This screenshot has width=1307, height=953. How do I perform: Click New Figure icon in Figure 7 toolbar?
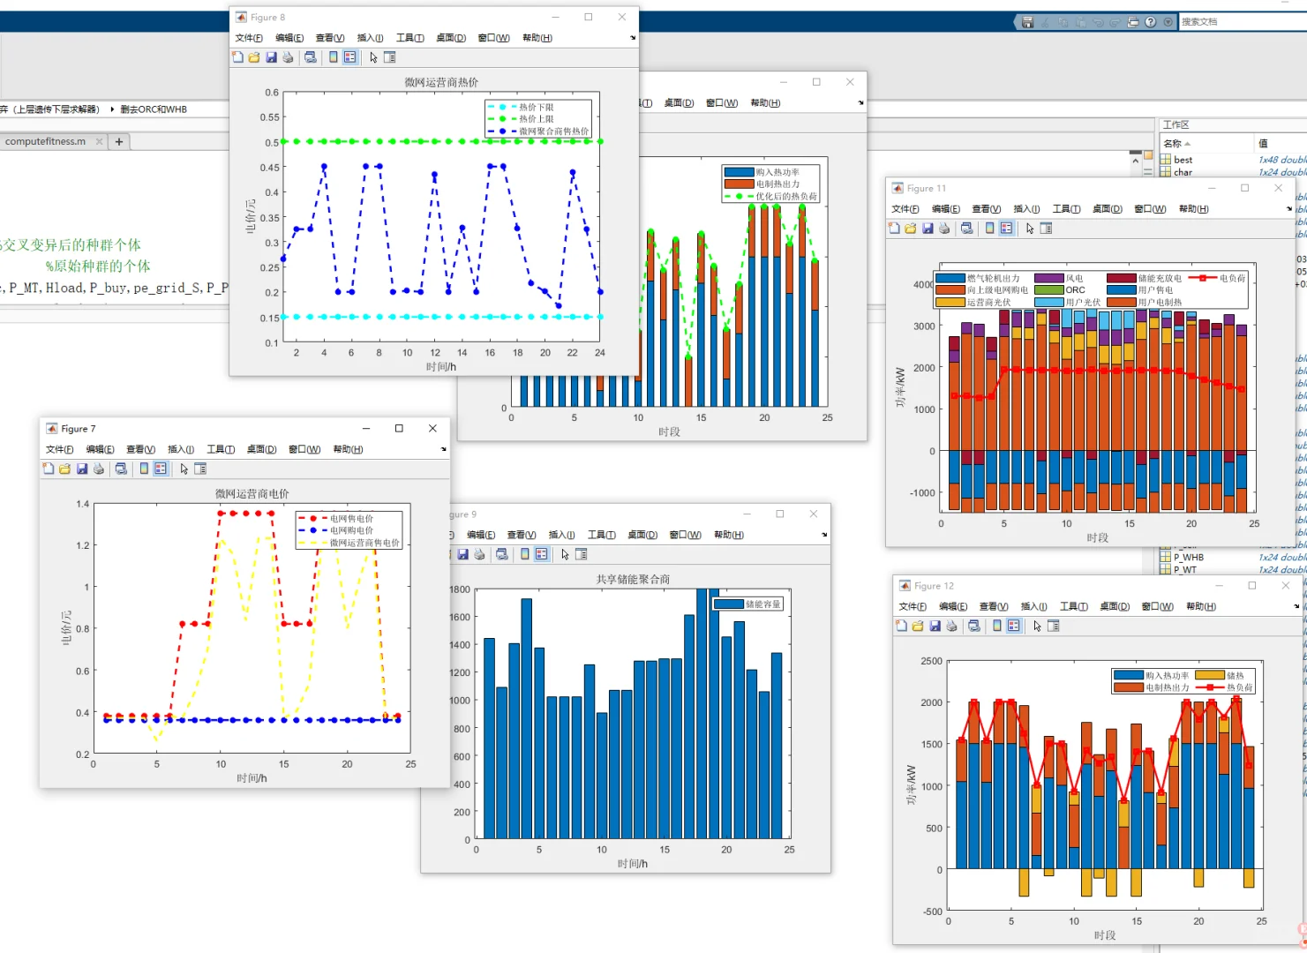(x=49, y=469)
